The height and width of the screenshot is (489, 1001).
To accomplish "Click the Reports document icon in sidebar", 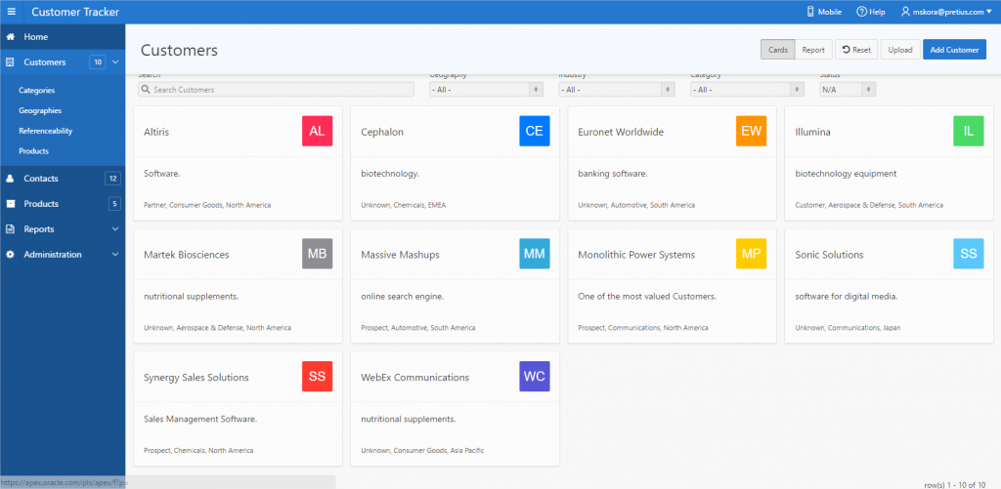I will [10, 228].
